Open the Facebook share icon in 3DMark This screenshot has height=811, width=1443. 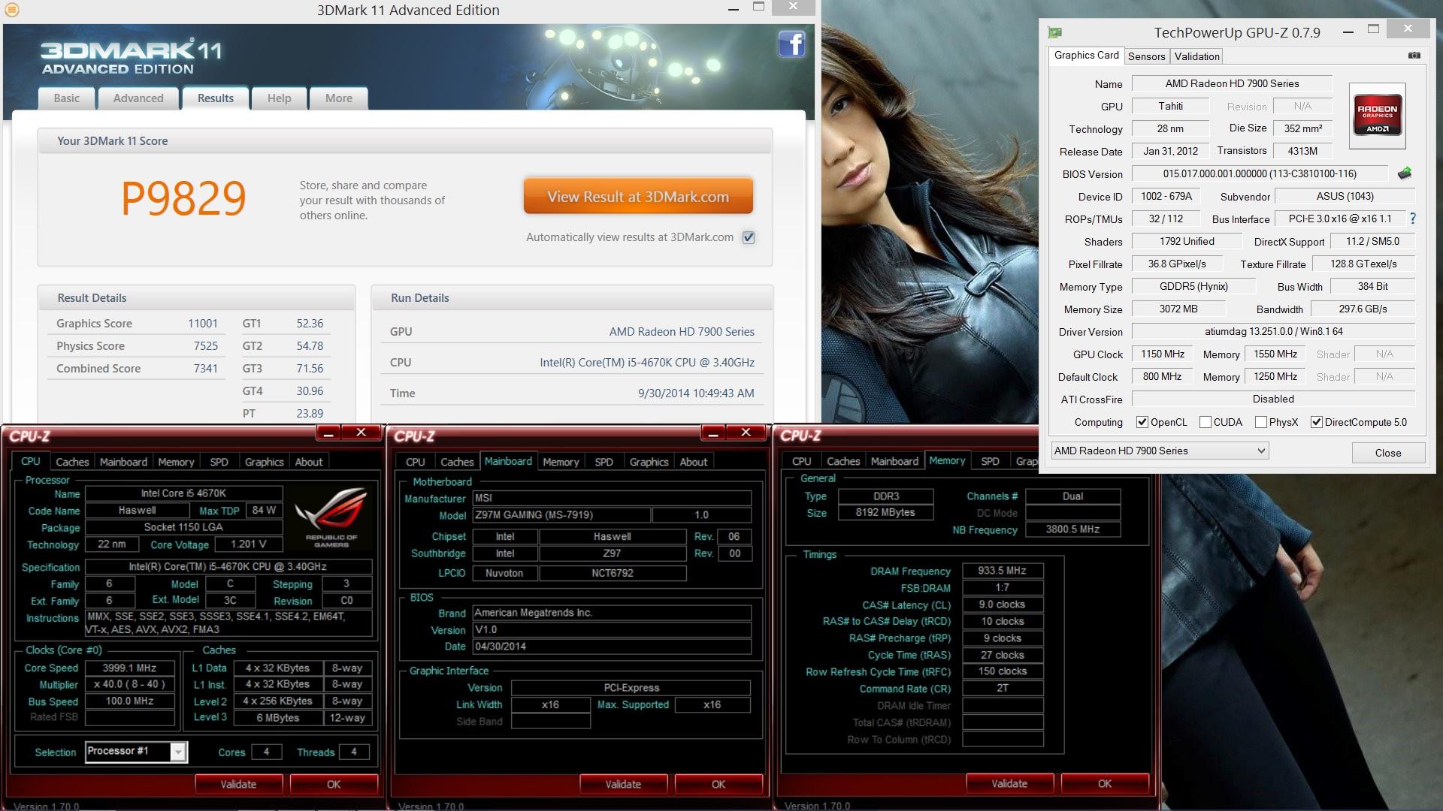point(791,44)
